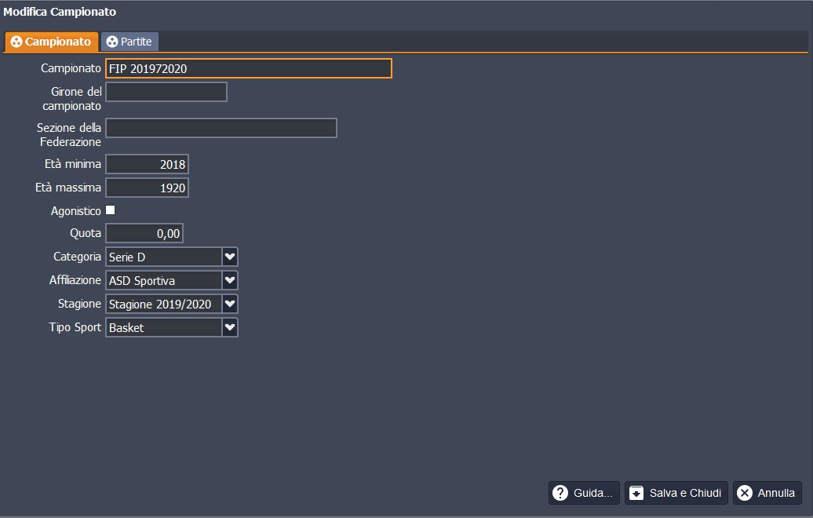Click the X icon beside Annulla
Screen dimensions: 813x518
point(745,493)
